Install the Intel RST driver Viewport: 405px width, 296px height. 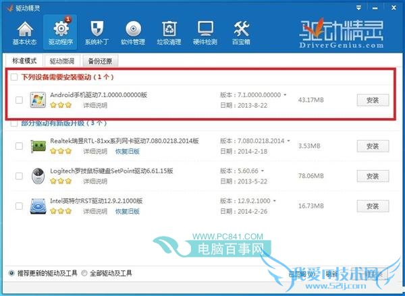coord(373,206)
